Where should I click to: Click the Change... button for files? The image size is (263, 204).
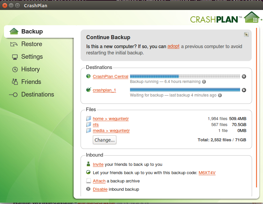coord(104,140)
